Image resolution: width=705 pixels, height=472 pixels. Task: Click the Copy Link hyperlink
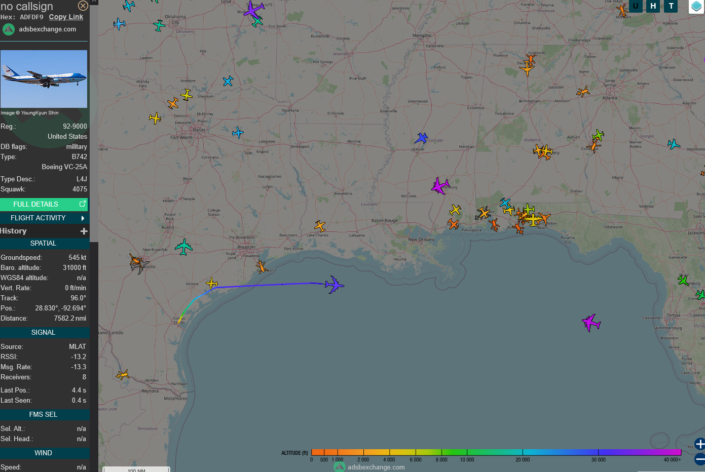(x=66, y=17)
